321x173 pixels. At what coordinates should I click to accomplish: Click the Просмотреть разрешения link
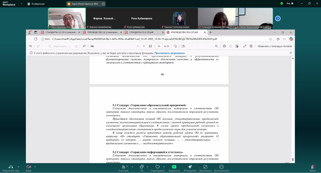169,53
